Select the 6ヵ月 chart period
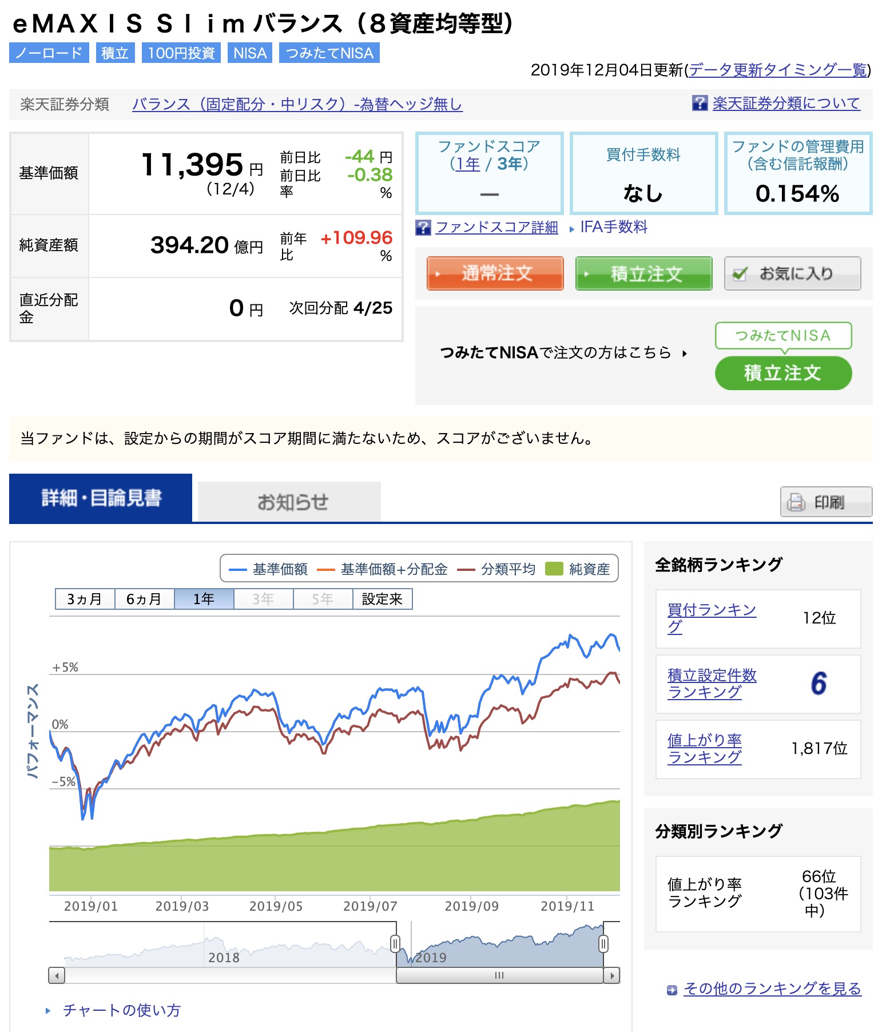The height and width of the screenshot is (1032, 882). point(144,599)
